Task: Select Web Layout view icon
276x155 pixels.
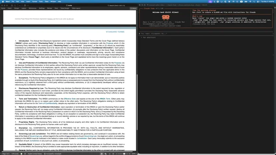Action: 106,154
